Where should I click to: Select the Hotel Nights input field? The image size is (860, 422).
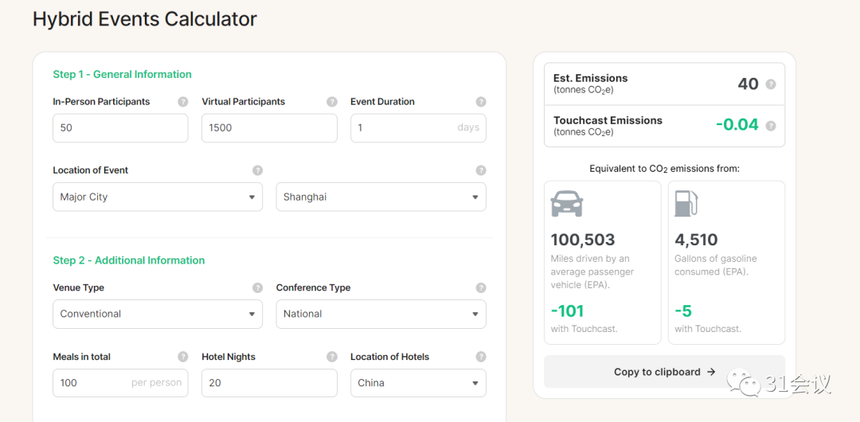pos(269,383)
